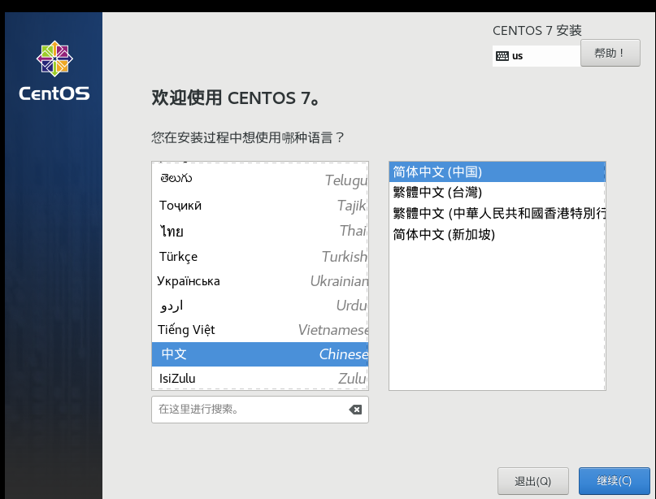This screenshot has width=656, height=499.
Task: Select highlighted 中文 Chinese row
Action: pos(260,354)
